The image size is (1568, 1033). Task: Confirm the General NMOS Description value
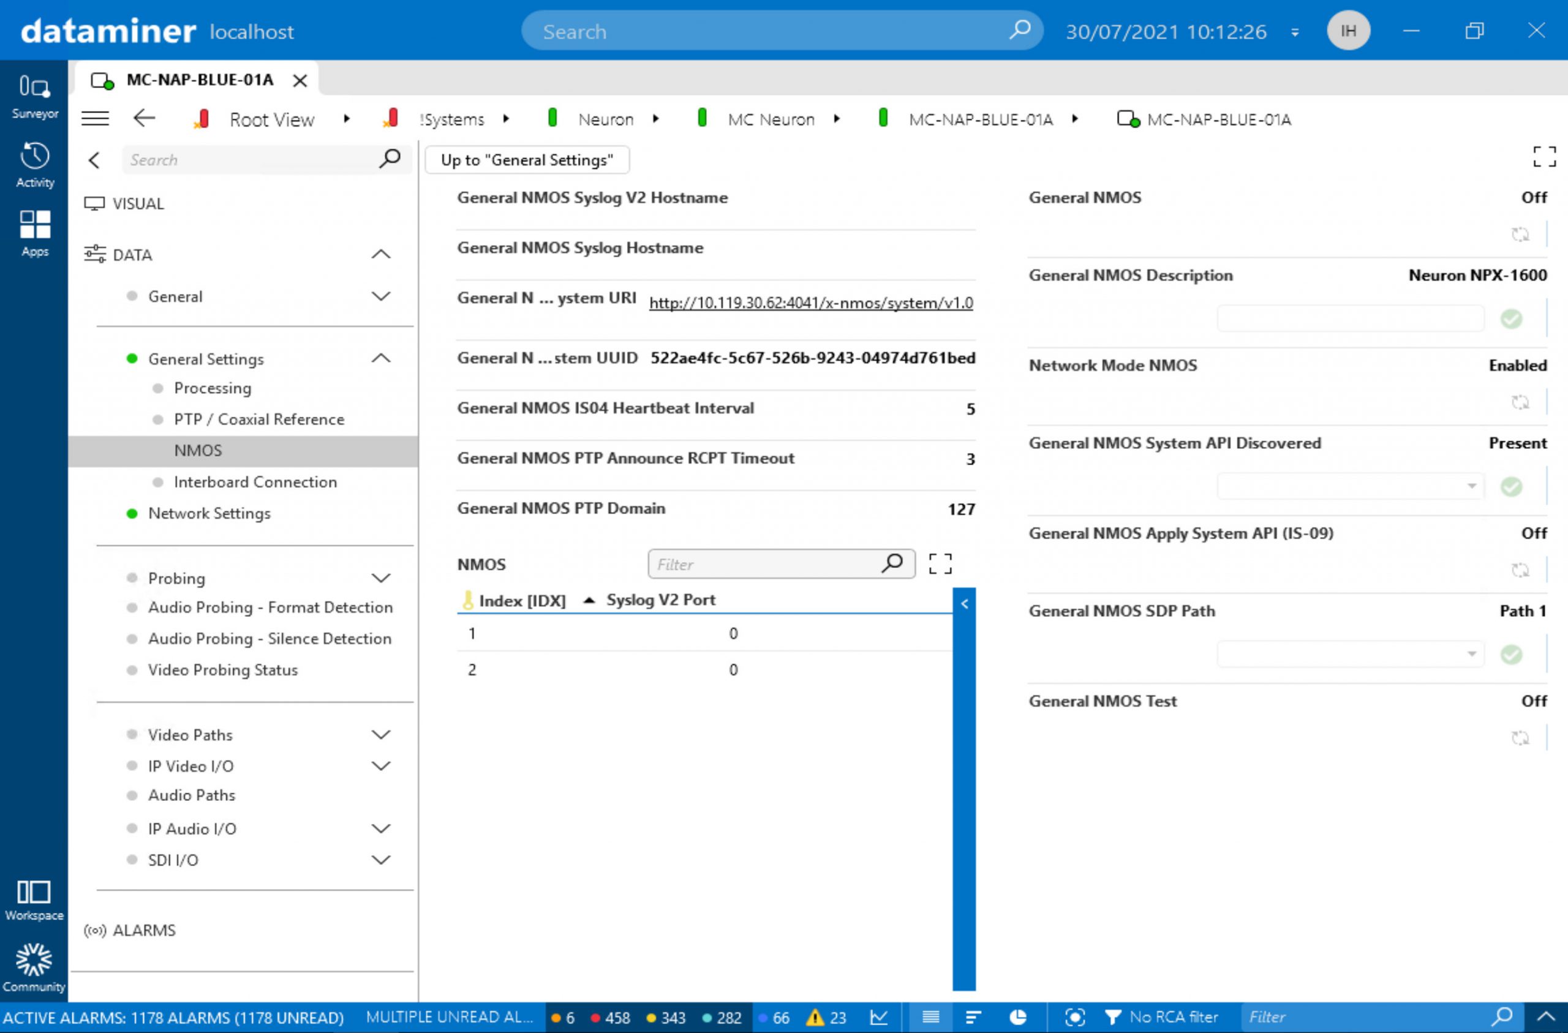click(1510, 319)
